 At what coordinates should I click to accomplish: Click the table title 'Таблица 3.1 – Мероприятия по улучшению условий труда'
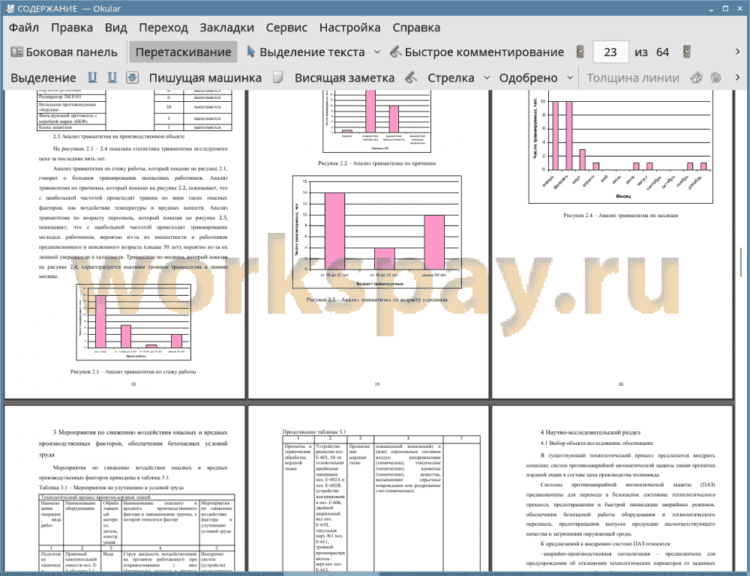pos(111,488)
